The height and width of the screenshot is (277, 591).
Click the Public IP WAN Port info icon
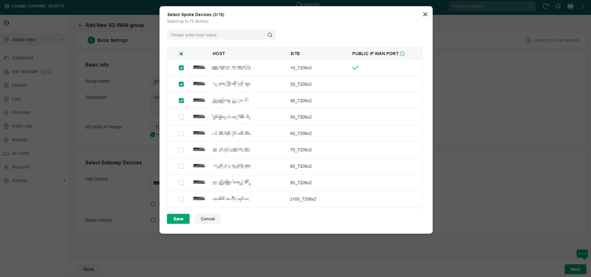point(402,54)
